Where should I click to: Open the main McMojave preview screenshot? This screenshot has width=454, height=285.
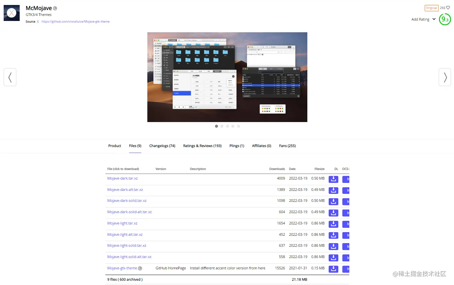point(227,77)
